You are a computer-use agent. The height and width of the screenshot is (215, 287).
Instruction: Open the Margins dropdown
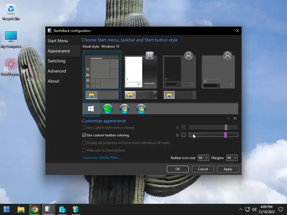tap(232, 158)
